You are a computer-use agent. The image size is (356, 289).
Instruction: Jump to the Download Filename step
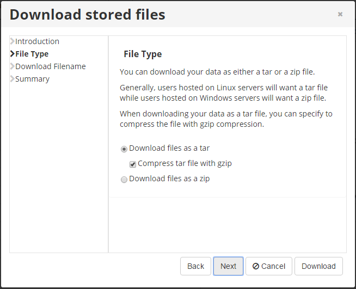(x=51, y=66)
